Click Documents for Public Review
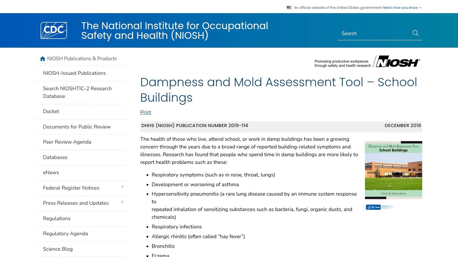This screenshot has height=257, width=458. tap(77, 127)
